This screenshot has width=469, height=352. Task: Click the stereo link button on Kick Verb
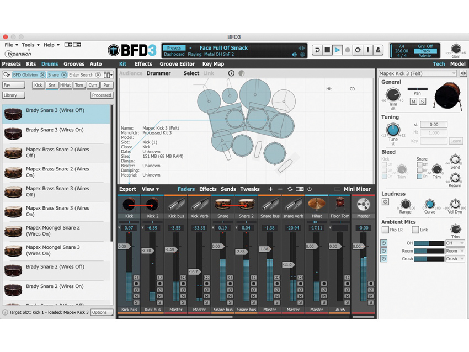(207, 277)
